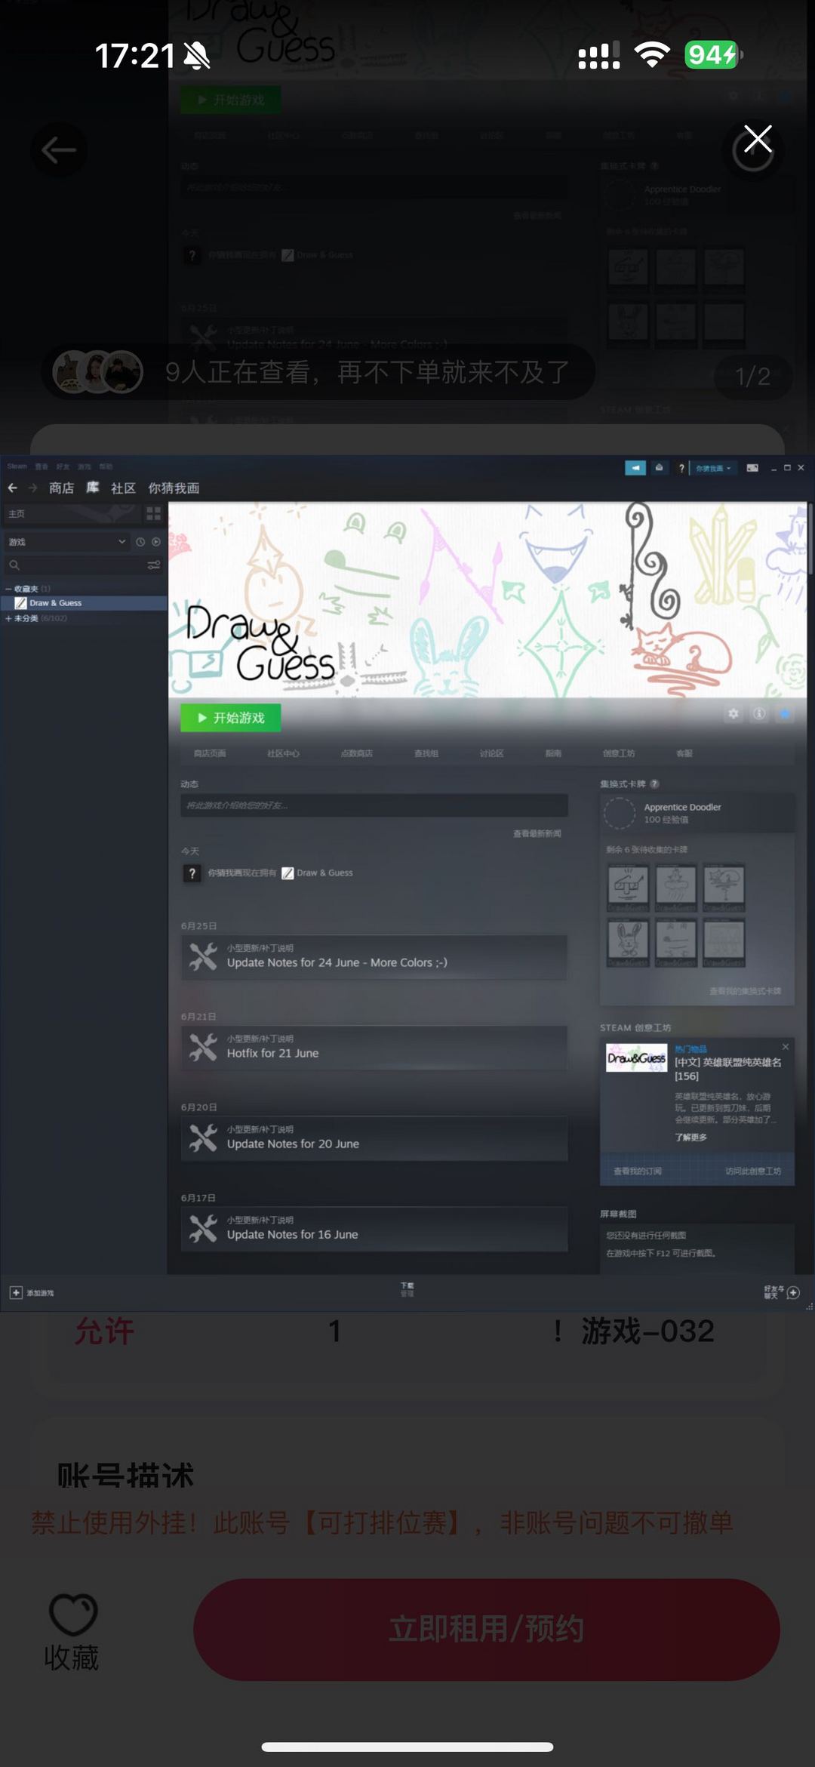Click the rabbit trading card thumbnail
The image size is (815, 1767).
click(628, 942)
